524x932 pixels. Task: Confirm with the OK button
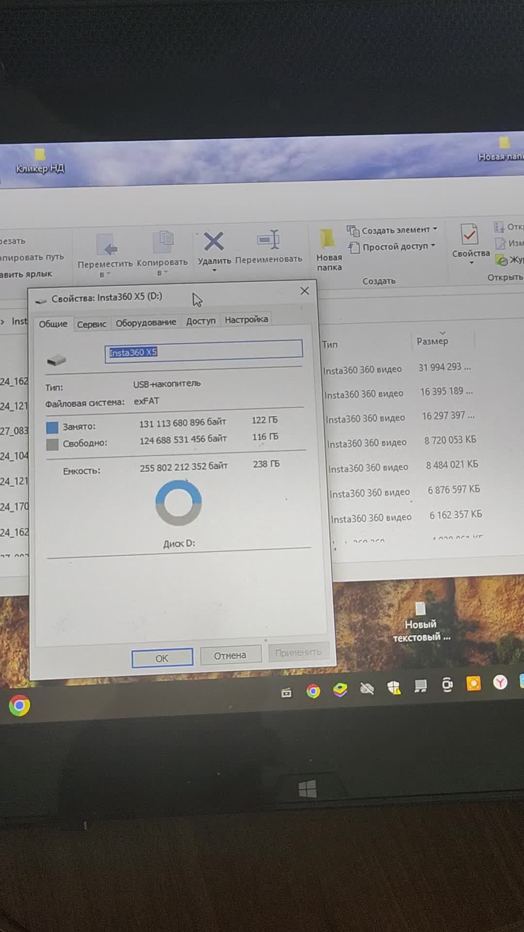pos(162,658)
